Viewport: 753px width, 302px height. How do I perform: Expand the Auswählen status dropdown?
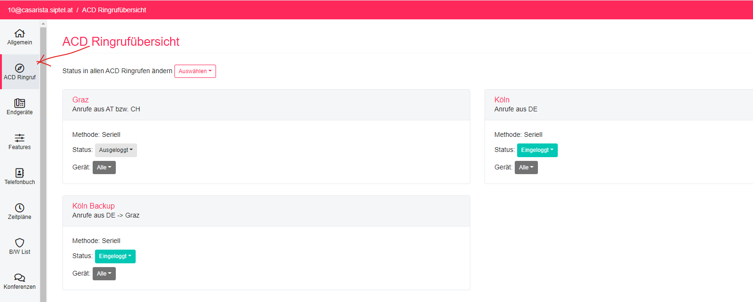[195, 71]
